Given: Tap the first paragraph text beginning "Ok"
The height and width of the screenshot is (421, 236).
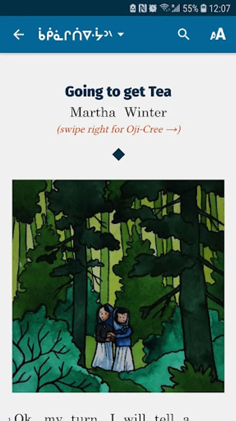Looking at the screenshot, I should pos(102,417).
